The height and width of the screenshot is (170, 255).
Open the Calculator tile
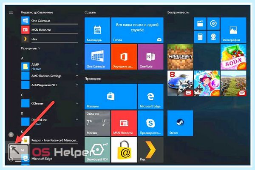[x=200, y=37]
